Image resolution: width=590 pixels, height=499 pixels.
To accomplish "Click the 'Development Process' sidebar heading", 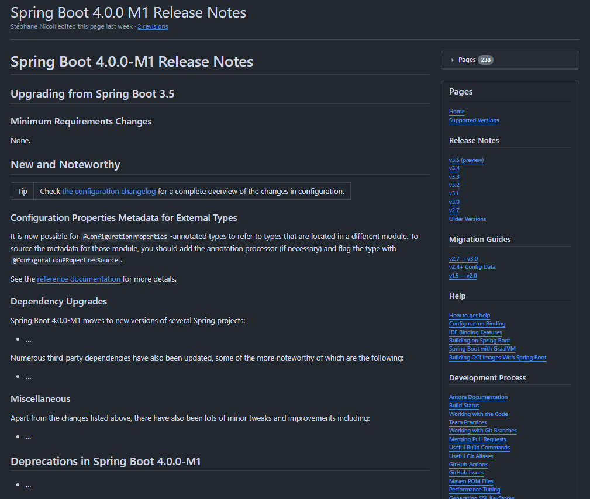I will 487,377.
